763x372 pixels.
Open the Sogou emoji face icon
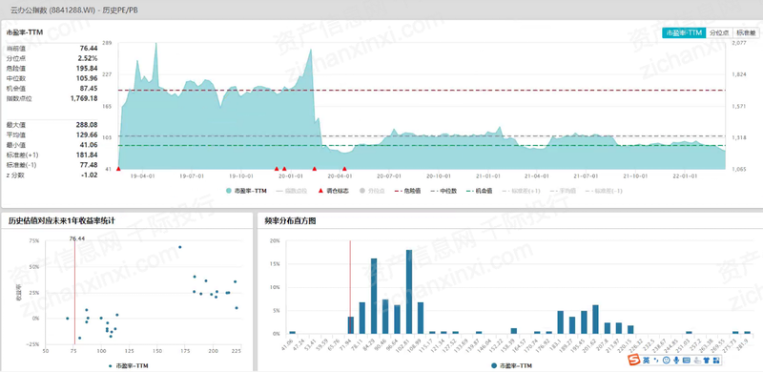click(x=666, y=361)
